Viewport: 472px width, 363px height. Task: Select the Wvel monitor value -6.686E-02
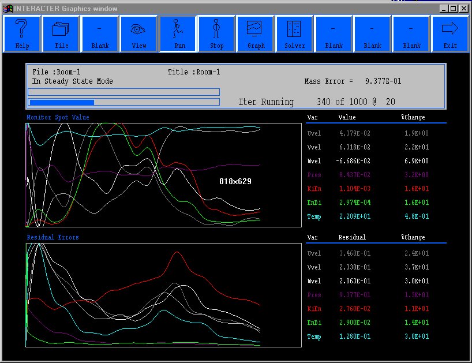(353, 161)
